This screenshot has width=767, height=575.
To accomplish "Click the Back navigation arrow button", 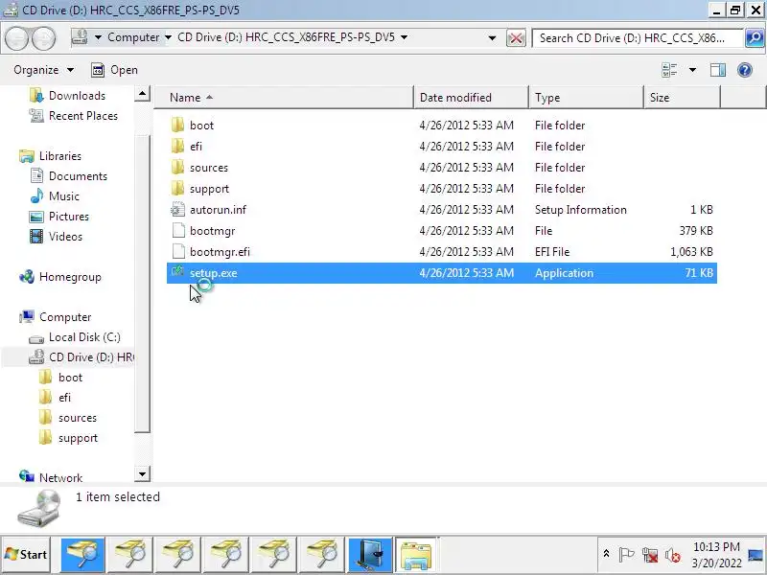I will pos(17,38).
